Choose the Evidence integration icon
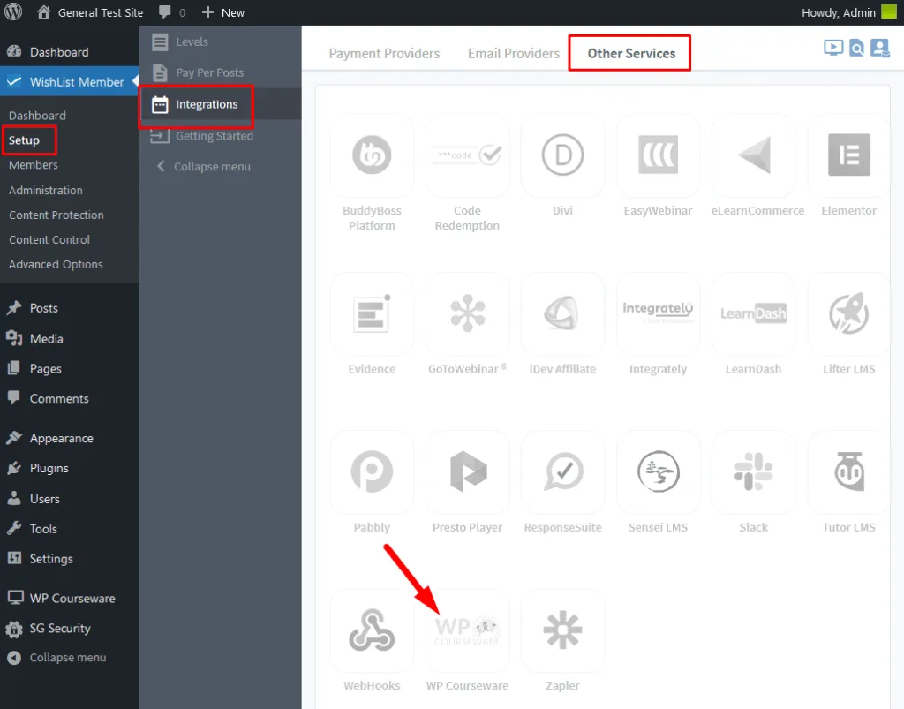Viewport: 904px width, 709px height. tap(372, 313)
